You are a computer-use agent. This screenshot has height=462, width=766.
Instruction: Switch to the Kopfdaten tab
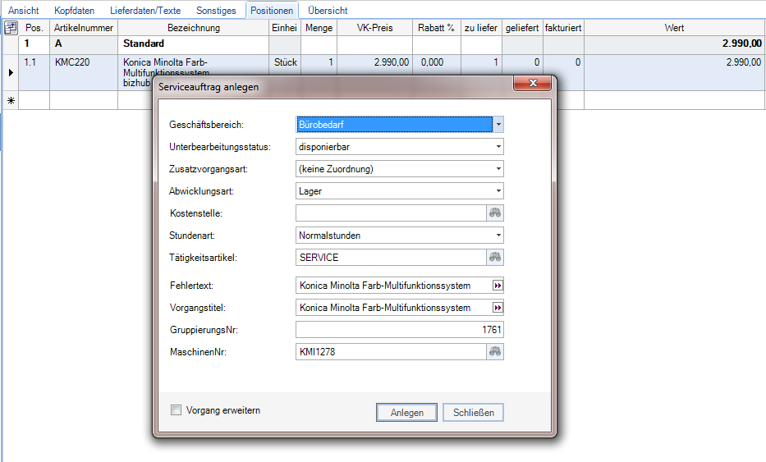(x=74, y=11)
